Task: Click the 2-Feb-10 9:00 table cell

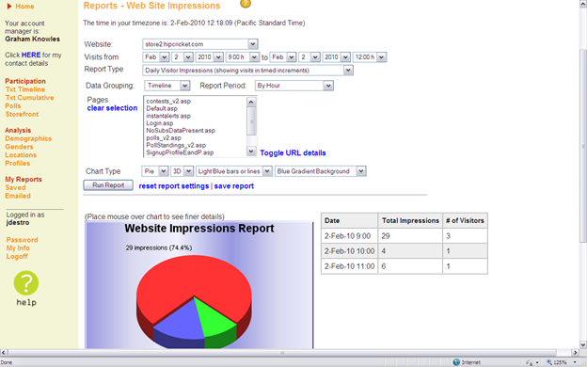Action: tap(349, 236)
